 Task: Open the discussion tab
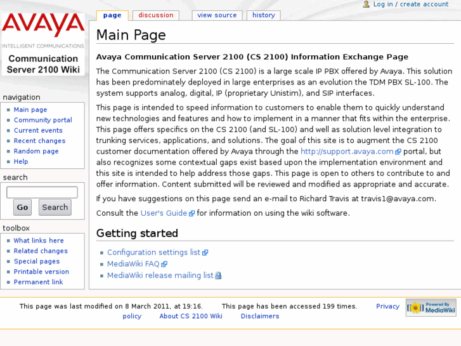point(156,15)
